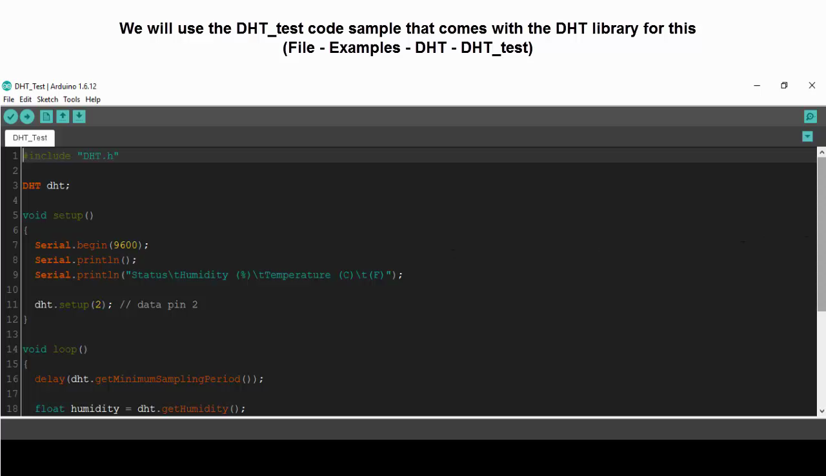
Task: Click the editor scrollbar up arrow
Action: 821,152
